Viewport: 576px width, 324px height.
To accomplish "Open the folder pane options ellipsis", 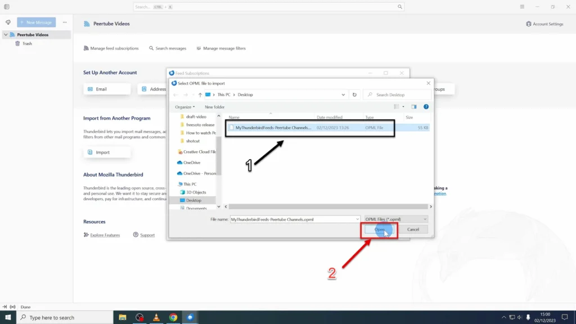I will pyautogui.click(x=65, y=22).
